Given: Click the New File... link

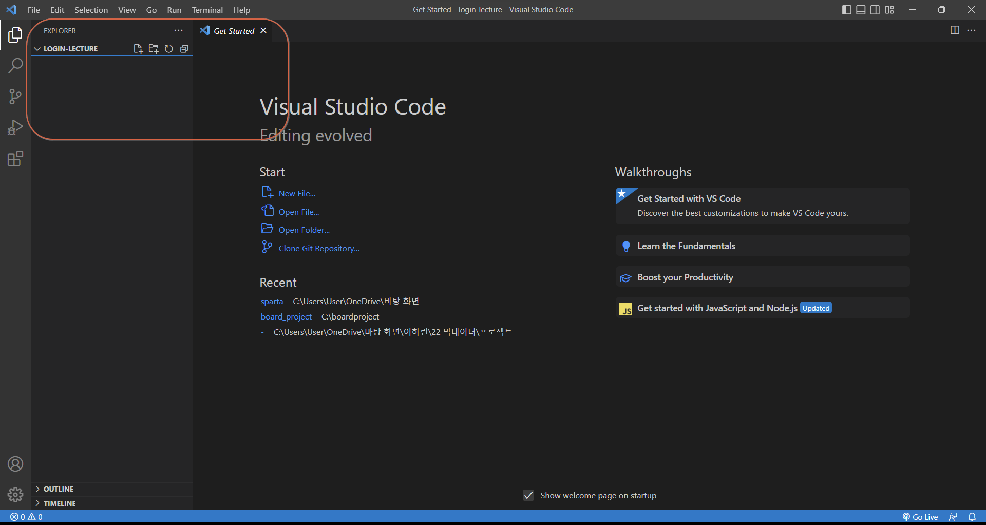Looking at the screenshot, I should click(297, 193).
